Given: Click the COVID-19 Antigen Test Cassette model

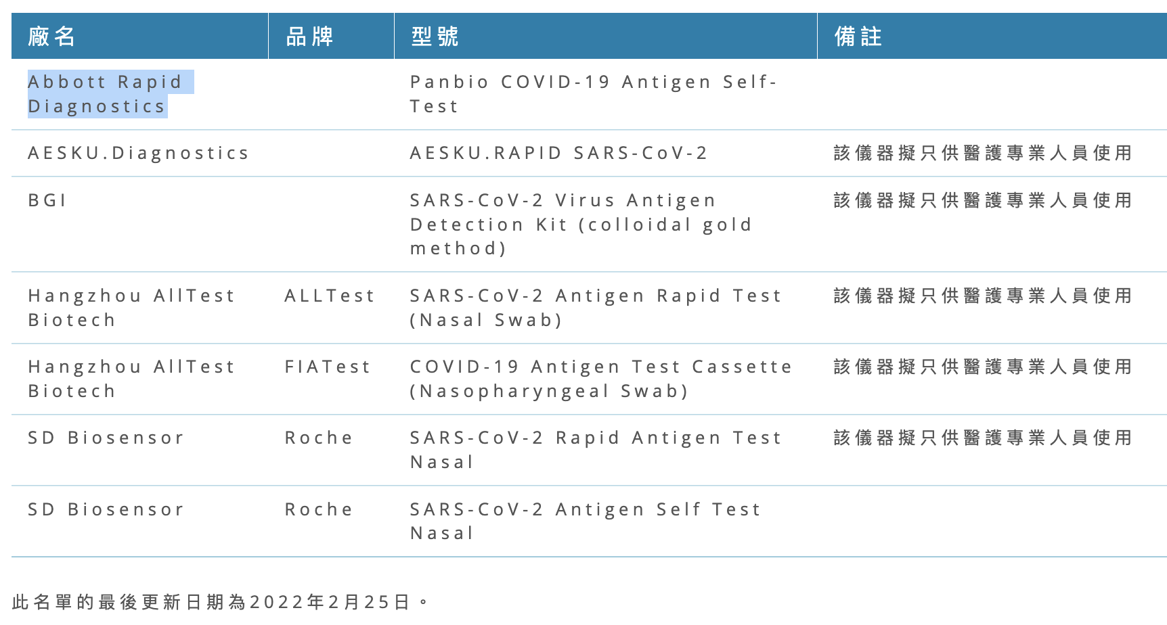Looking at the screenshot, I should click(x=601, y=379).
